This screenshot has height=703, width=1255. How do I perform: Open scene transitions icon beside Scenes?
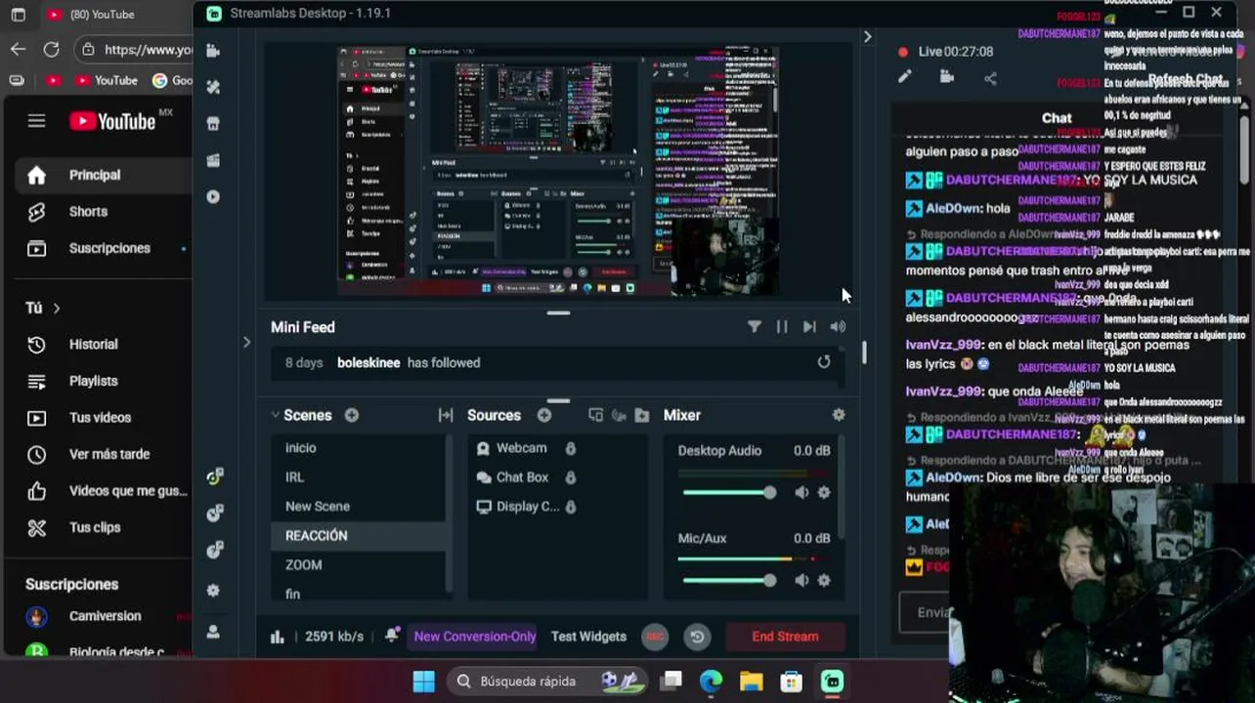click(x=446, y=415)
